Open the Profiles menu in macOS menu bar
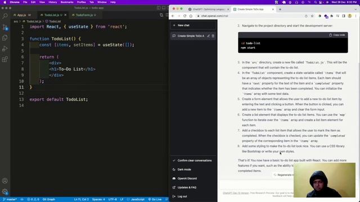360x202 pixels. click(x=81, y=2)
